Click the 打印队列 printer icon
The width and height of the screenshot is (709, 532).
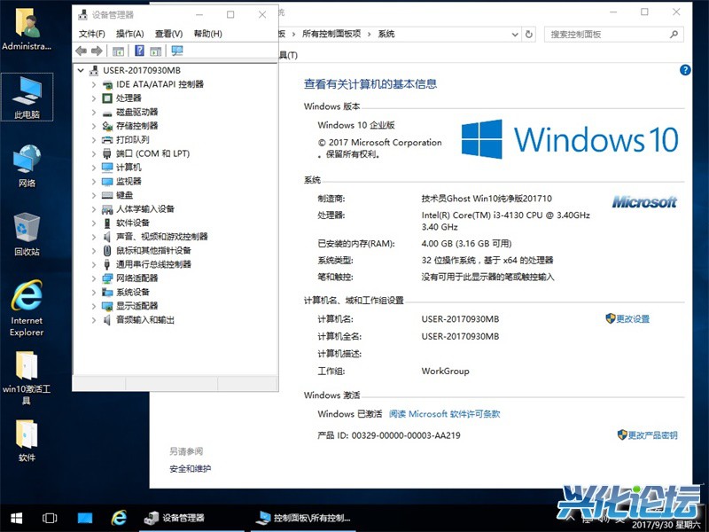(107, 140)
